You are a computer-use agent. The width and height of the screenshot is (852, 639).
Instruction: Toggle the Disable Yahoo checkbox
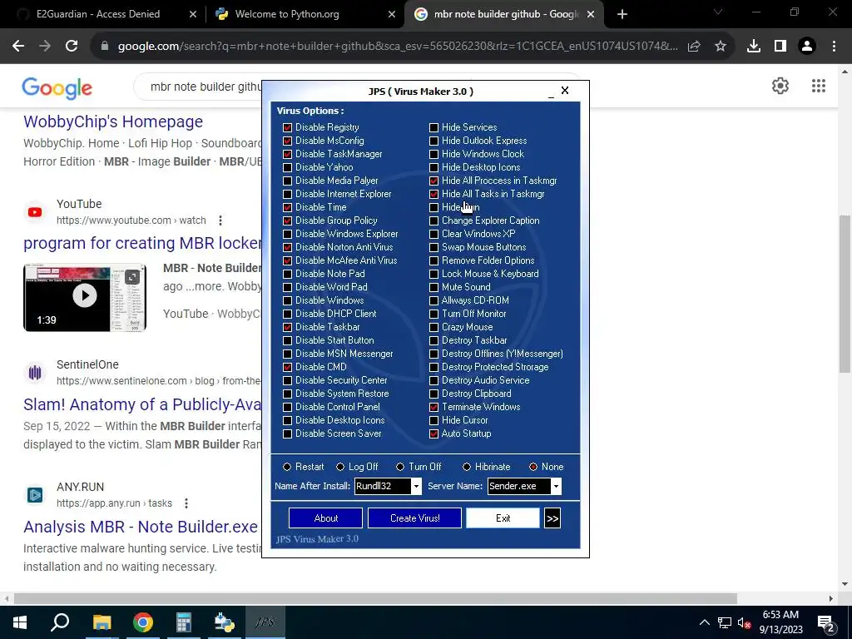pos(287,167)
